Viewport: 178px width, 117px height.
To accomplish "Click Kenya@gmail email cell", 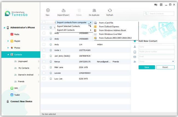I will pyautogui.click(x=104, y=61).
